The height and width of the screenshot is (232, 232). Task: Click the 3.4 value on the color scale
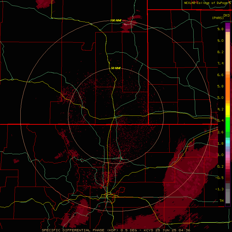[x=220, y=121]
